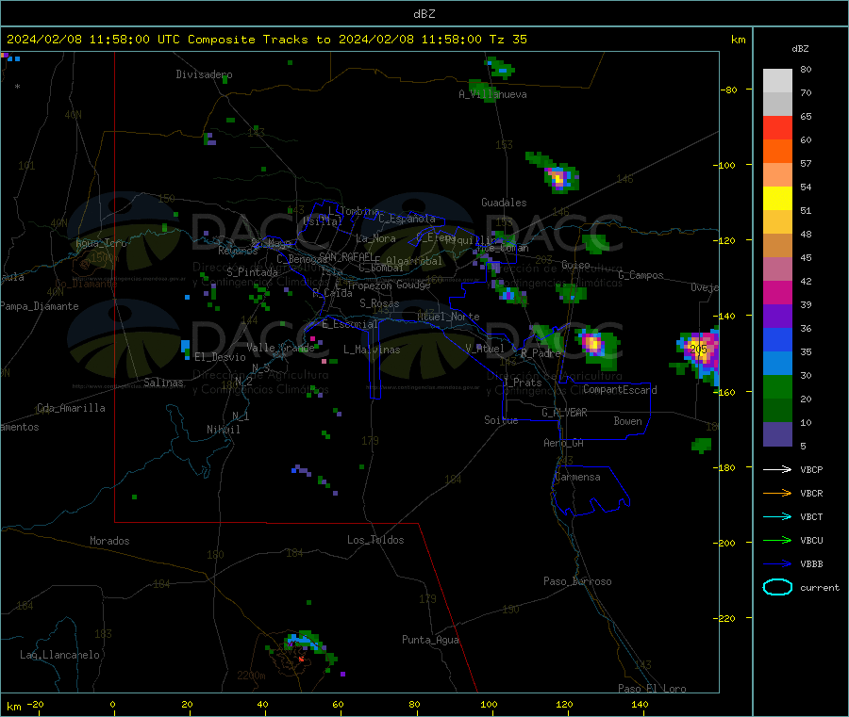Click the green 20-30 dBZ color swatch

(x=777, y=386)
